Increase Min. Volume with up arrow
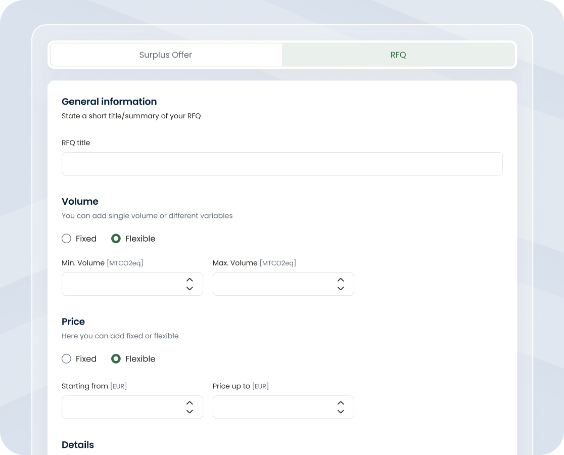Screen dimensions: 564x455 pyautogui.click(x=190, y=280)
